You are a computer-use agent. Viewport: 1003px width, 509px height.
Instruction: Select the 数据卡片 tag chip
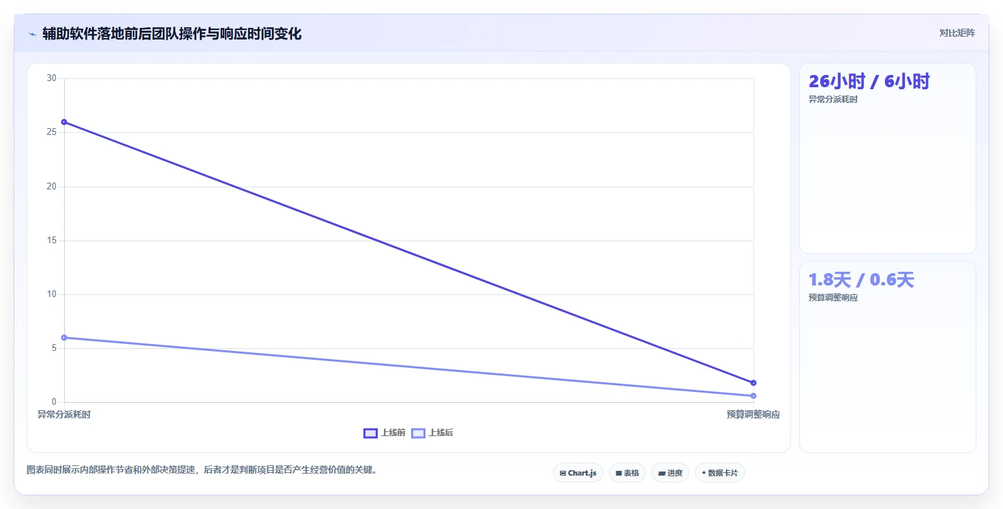point(719,473)
